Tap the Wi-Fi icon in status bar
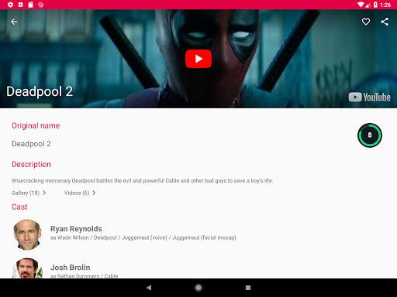The width and height of the screenshot is (397, 297). 361,5
